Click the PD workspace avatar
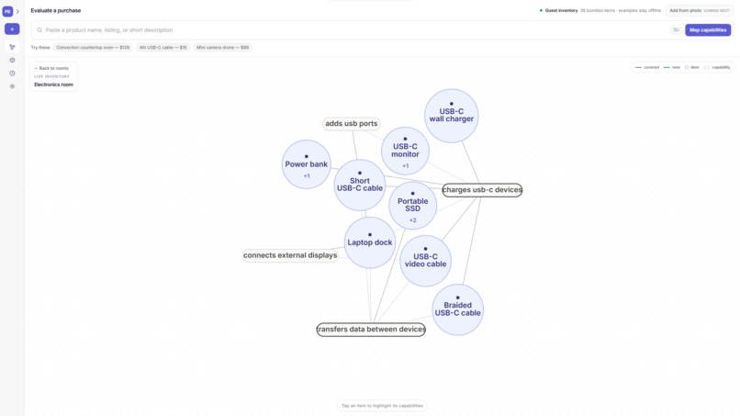The image size is (740, 416). tap(7, 11)
